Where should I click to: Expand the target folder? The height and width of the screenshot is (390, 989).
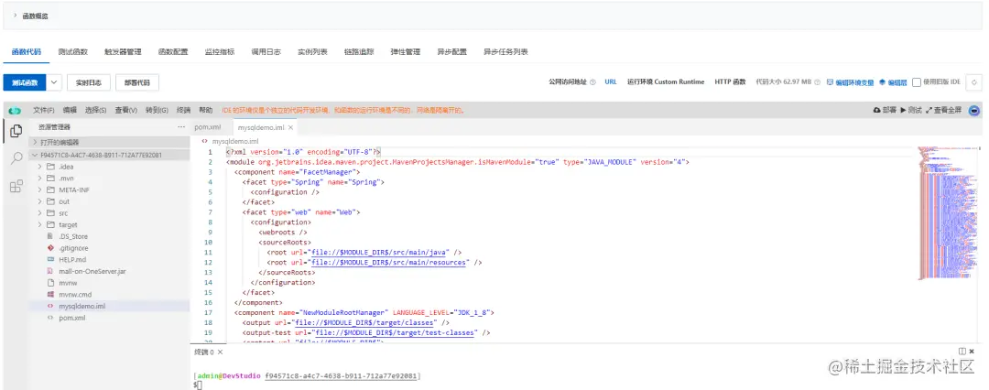click(39, 224)
